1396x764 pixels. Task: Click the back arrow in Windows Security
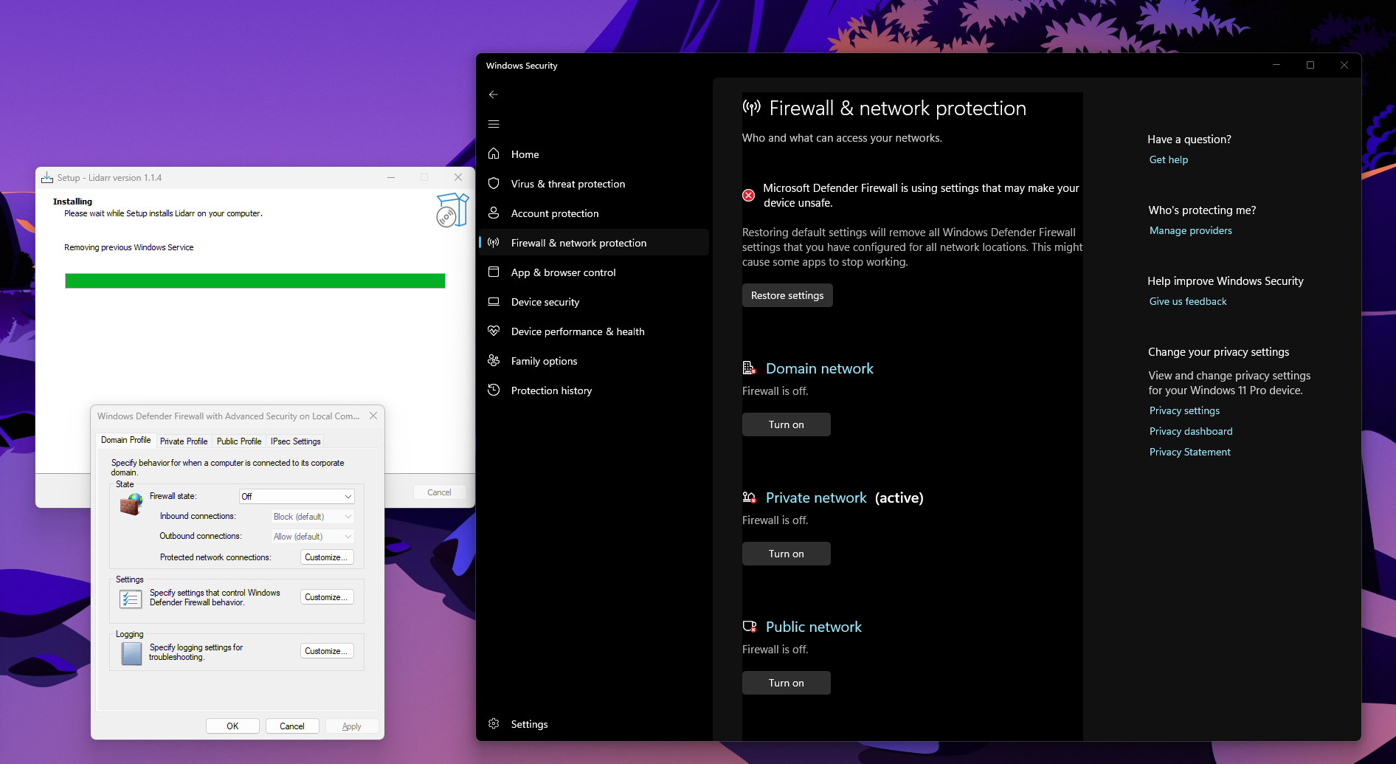click(x=494, y=94)
